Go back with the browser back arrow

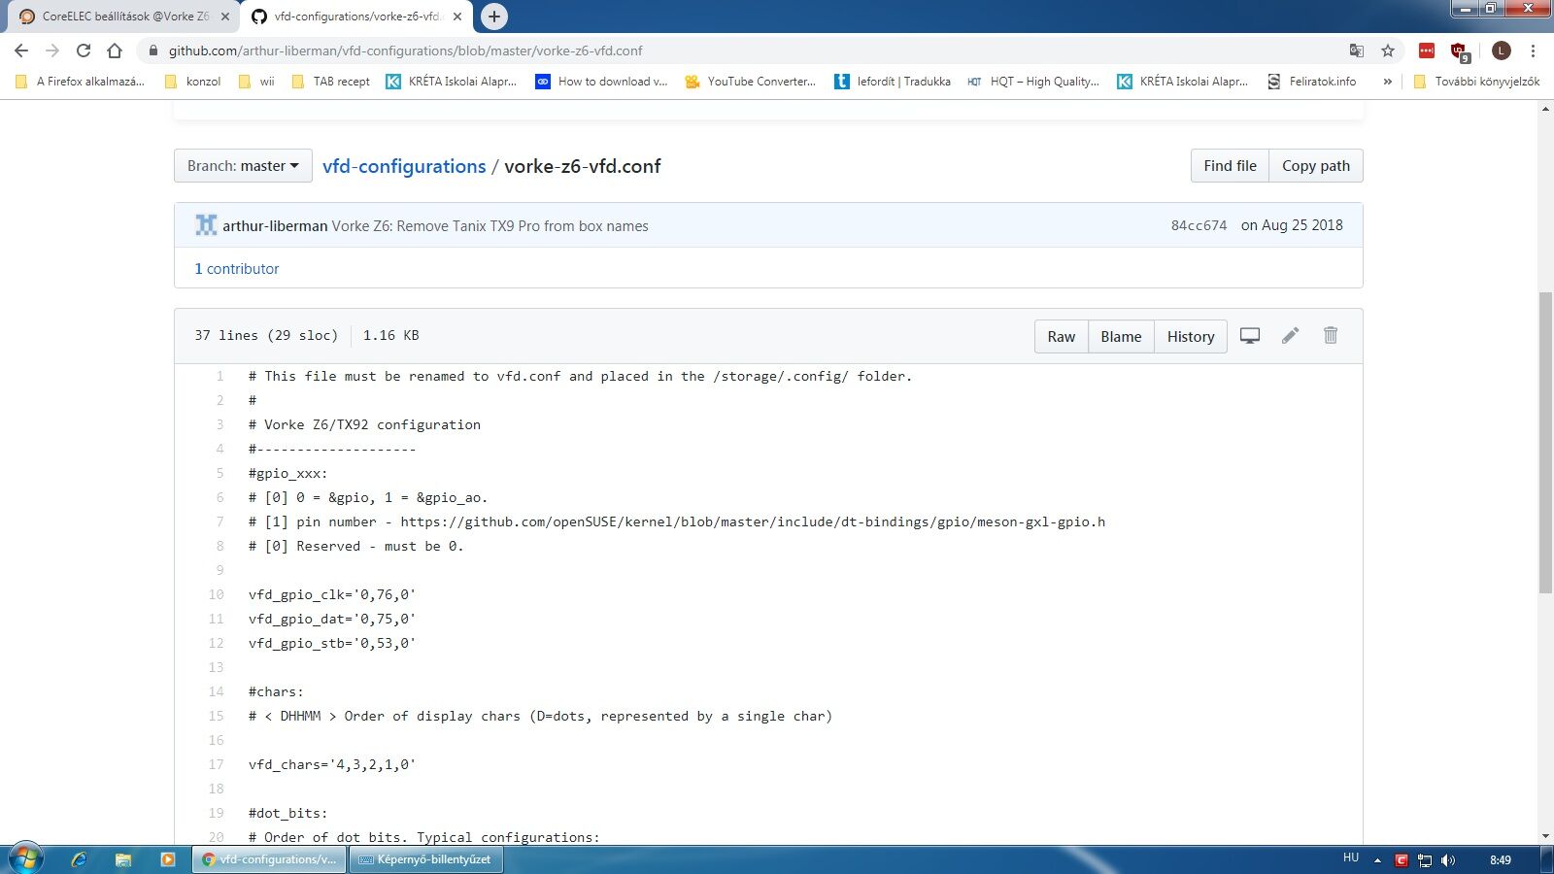21,50
